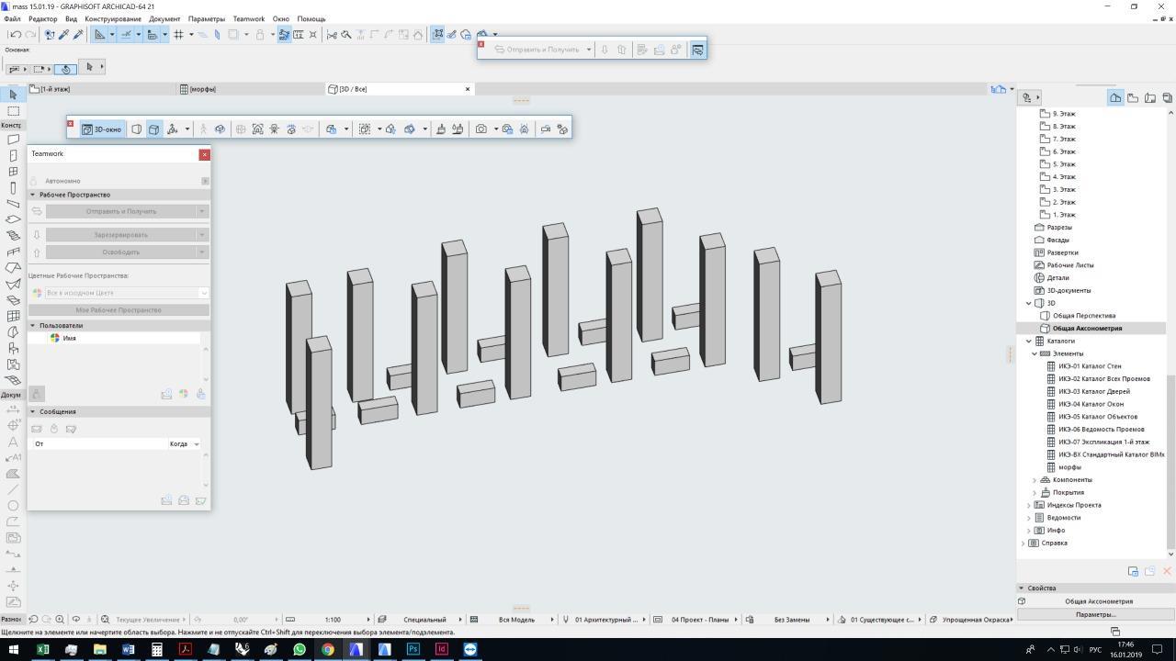Select the Marquee tool in the toolbox
The image size is (1176, 661).
[x=13, y=111]
